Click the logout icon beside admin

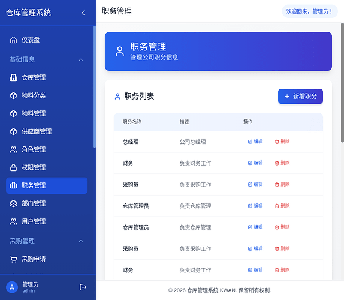[x=83, y=287]
